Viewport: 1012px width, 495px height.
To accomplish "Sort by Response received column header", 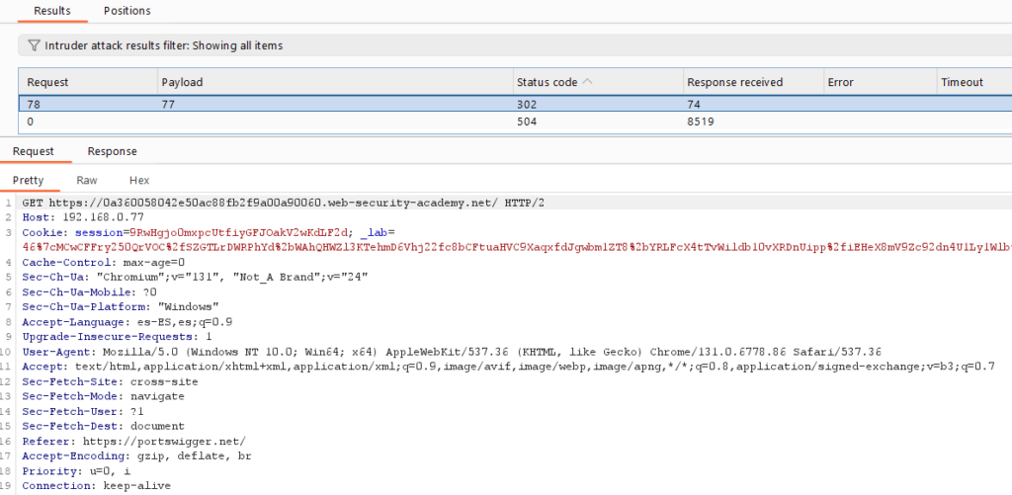I will (x=752, y=82).
